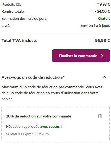Click Estimation des frais de port label
Screen dimensions: 111x144
point(24,19)
